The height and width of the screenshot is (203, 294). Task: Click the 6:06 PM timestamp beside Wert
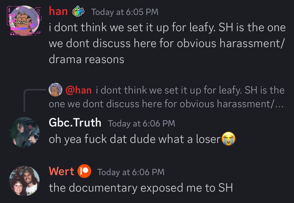tap(131, 172)
